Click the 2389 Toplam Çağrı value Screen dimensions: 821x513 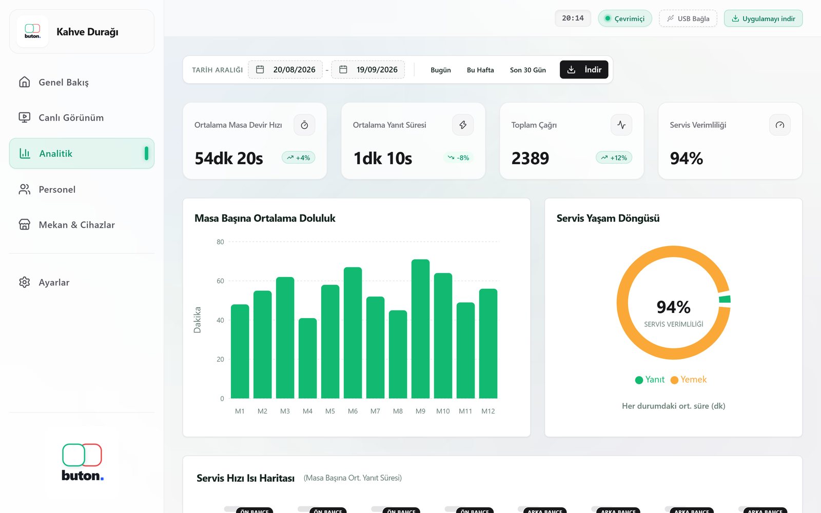click(530, 158)
